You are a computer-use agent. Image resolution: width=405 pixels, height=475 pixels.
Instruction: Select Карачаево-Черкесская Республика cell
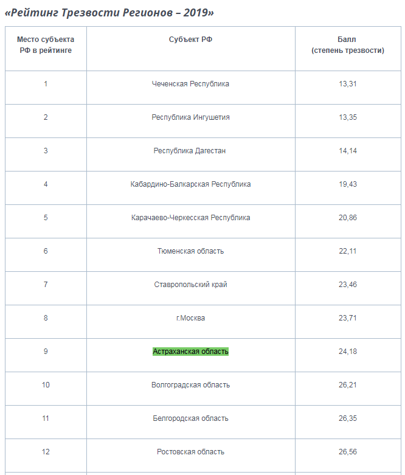pyautogui.click(x=190, y=218)
